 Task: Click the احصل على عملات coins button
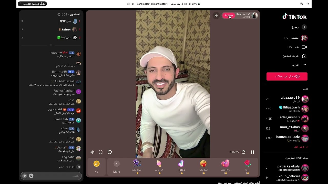click(287, 76)
